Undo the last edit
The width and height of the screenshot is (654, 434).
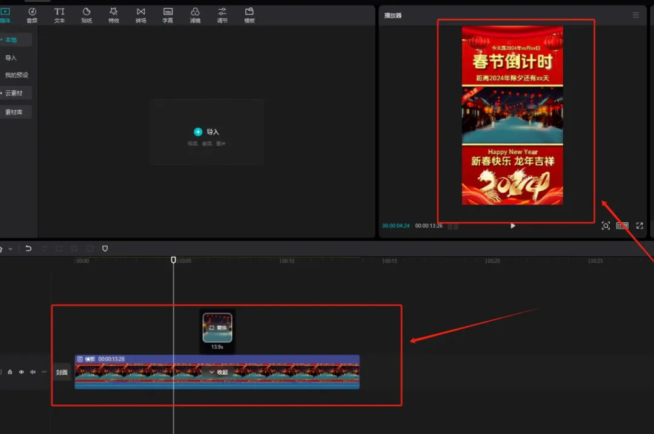[x=28, y=249]
